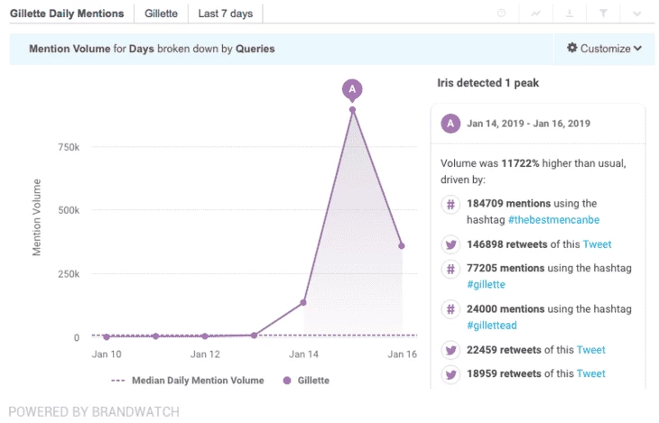Image resolution: width=659 pixels, height=423 pixels.
Task: Open the filter funnel icon
Action: coord(603,14)
